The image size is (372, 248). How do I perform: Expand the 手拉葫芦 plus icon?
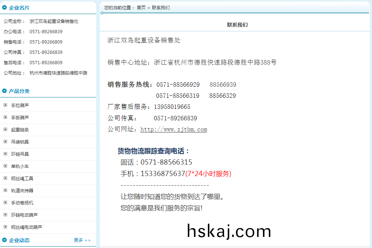coord(5,105)
